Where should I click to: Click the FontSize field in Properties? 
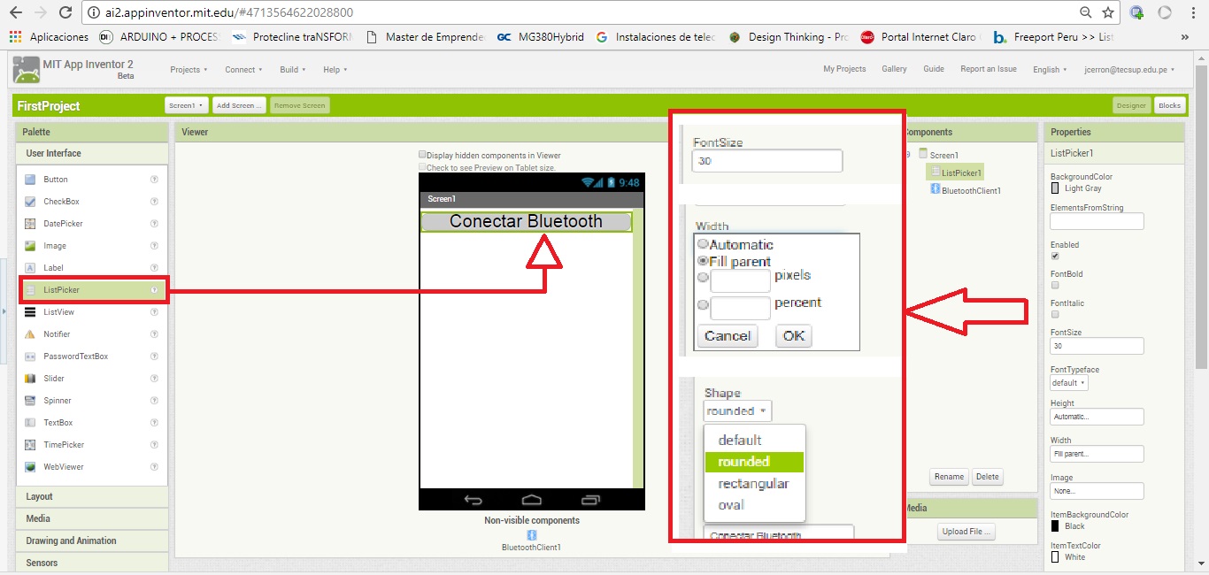click(x=1097, y=346)
